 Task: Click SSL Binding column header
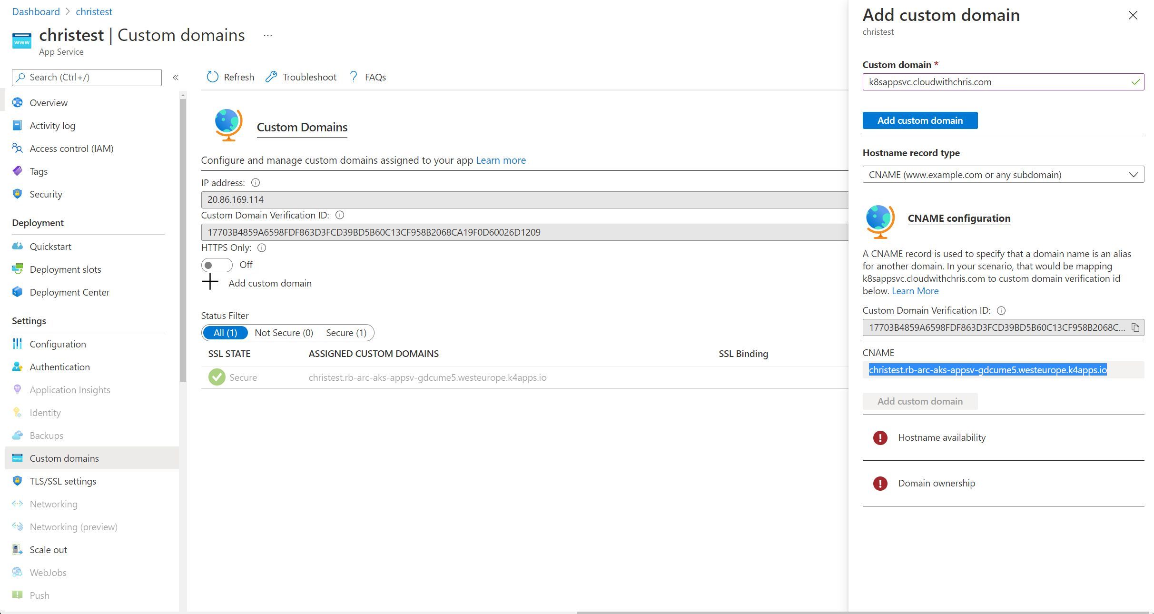pos(743,354)
